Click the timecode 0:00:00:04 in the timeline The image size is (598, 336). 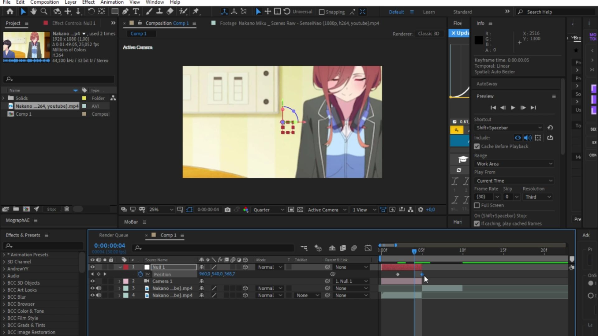pyautogui.click(x=109, y=245)
